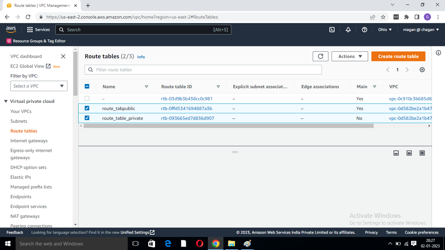
Task: Click the AWS home logo
Action: [11, 29]
